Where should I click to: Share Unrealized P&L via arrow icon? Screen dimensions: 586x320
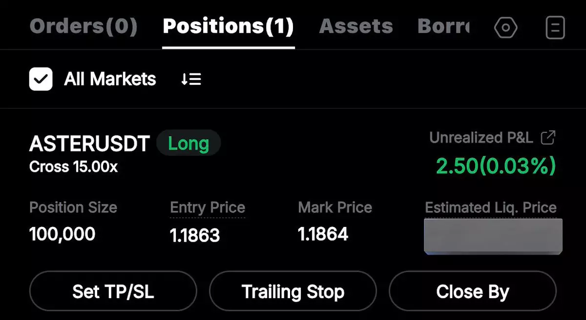click(548, 138)
